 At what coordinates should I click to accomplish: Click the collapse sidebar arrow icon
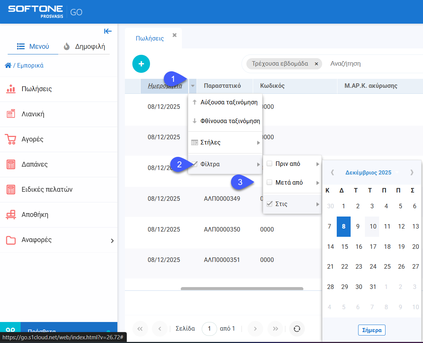[108, 31]
